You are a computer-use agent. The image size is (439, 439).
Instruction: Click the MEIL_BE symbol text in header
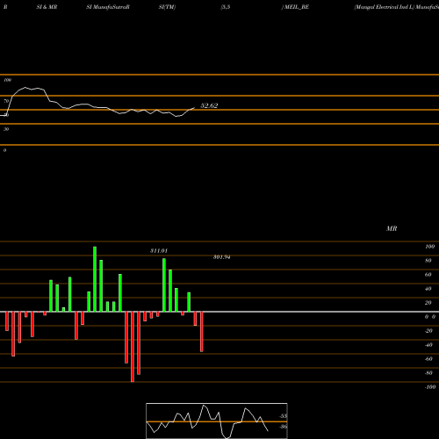pyautogui.click(x=297, y=7)
